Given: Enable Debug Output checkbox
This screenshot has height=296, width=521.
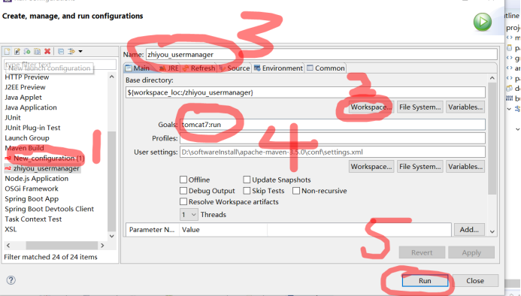Looking at the screenshot, I should pyautogui.click(x=183, y=191).
